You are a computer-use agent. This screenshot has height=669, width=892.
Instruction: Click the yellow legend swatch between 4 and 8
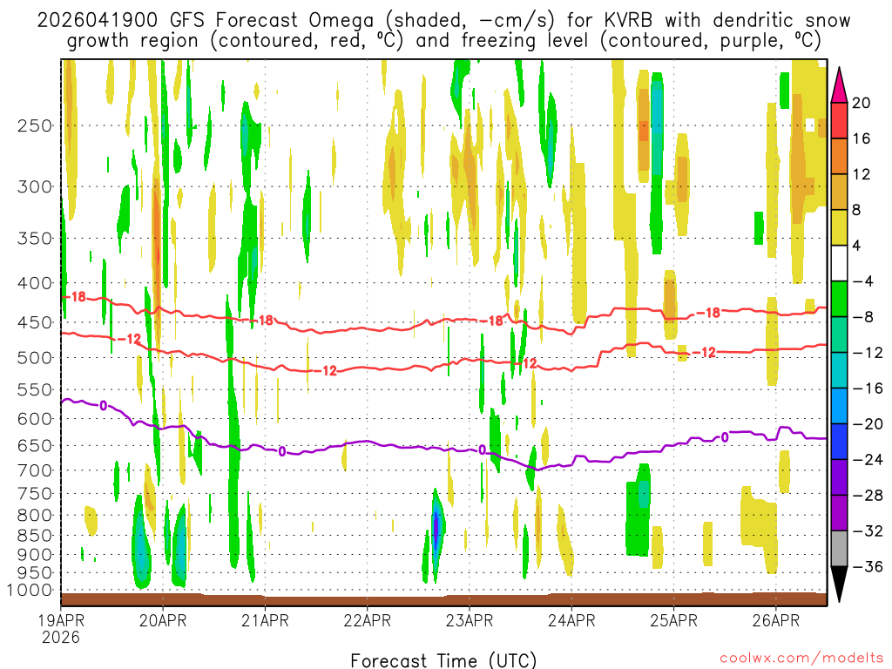(x=839, y=227)
